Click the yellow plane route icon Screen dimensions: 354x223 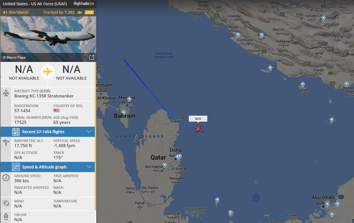[48, 72]
